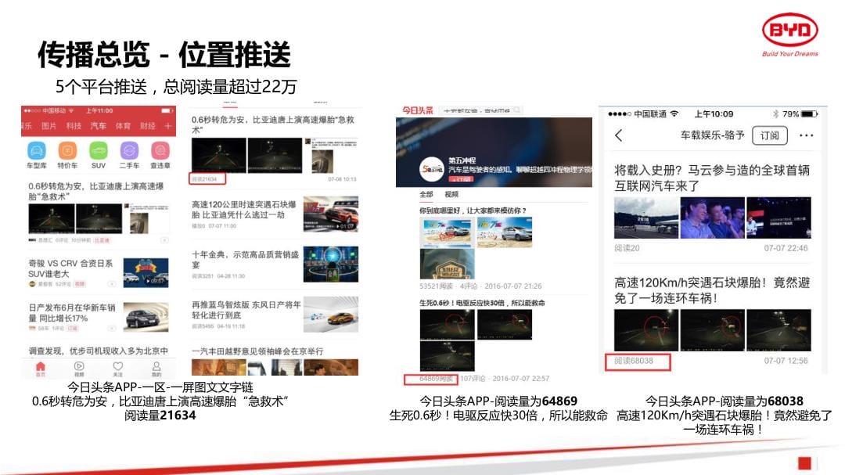Open article 再推蓝鸟智炫版 东风日产
Viewport: 845px width, 475px height.
[x=246, y=309]
